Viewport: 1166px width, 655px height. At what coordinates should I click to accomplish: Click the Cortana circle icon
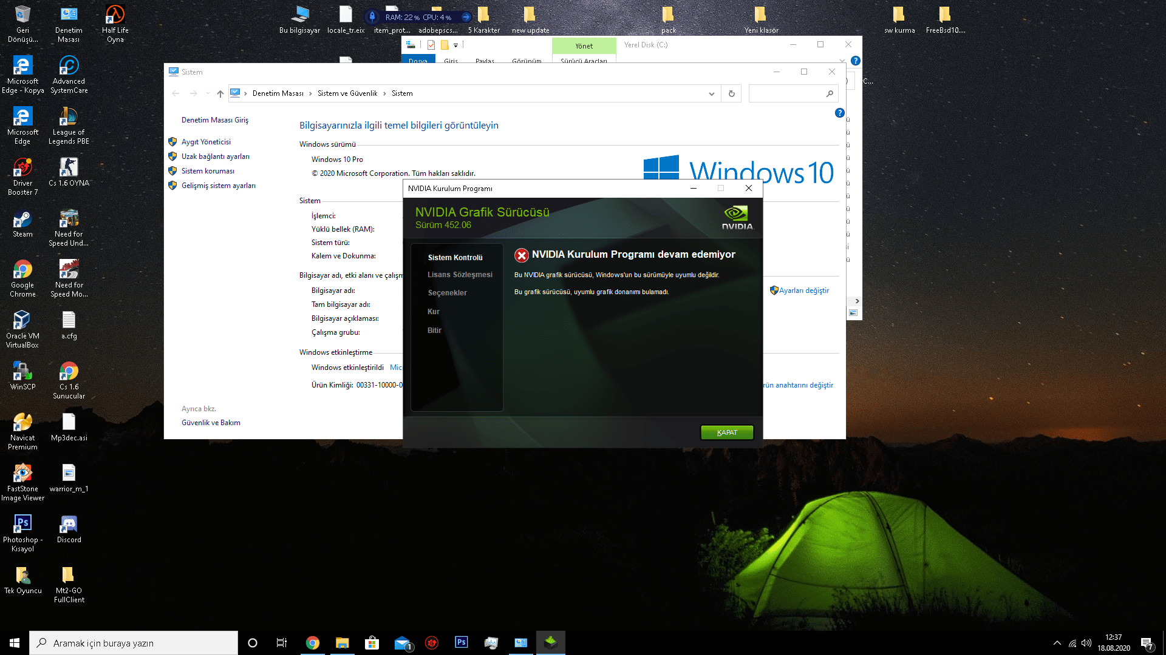click(253, 643)
